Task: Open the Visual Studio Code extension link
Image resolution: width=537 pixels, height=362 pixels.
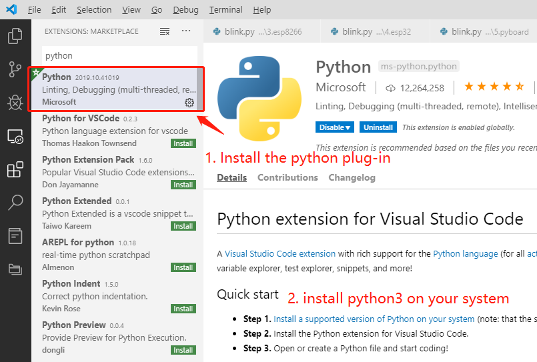Action: click(x=281, y=254)
